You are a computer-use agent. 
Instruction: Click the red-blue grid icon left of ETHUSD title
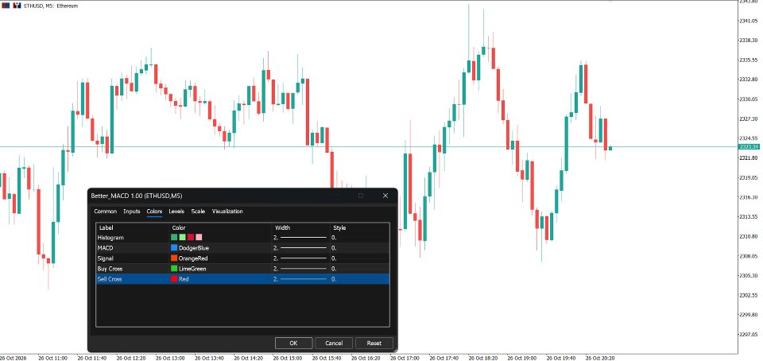(6, 6)
